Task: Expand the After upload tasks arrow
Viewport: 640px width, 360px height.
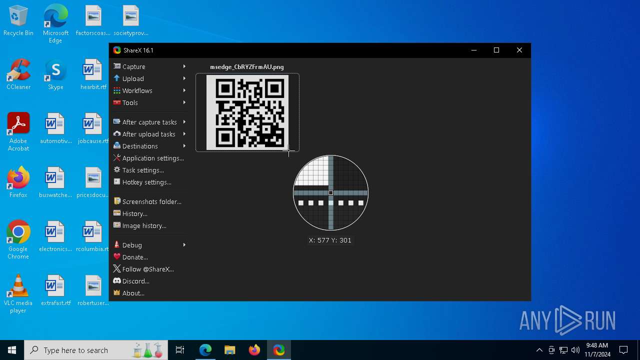Action: click(184, 134)
